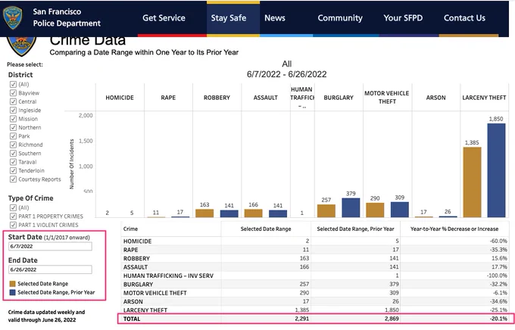
Task: Open San Francisco Police Department home link
Action: point(67,17)
